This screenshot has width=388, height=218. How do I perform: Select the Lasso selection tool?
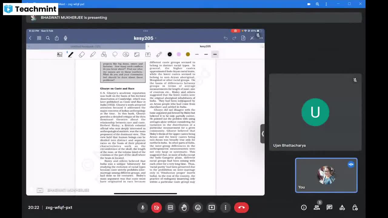[x=115, y=54]
